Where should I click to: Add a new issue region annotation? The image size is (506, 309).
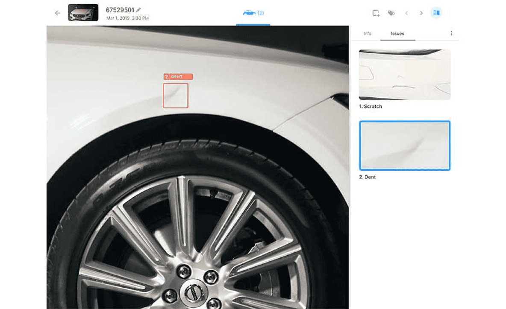(376, 13)
